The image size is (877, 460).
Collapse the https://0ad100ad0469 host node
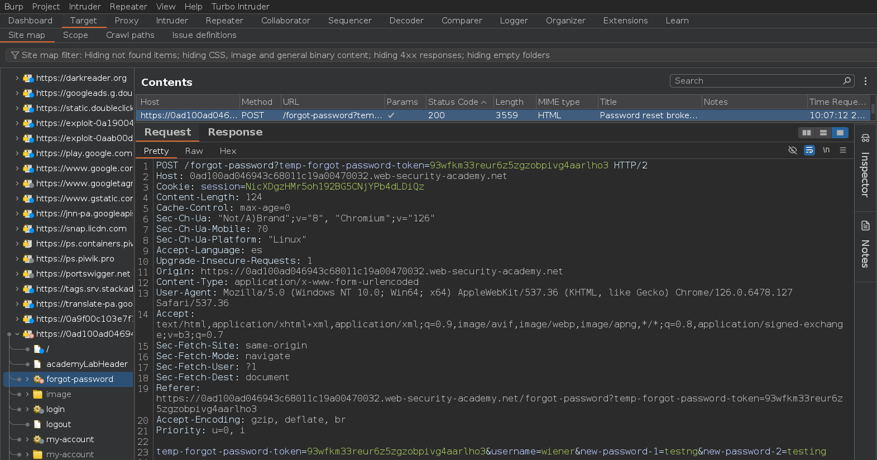pyautogui.click(x=17, y=334)
